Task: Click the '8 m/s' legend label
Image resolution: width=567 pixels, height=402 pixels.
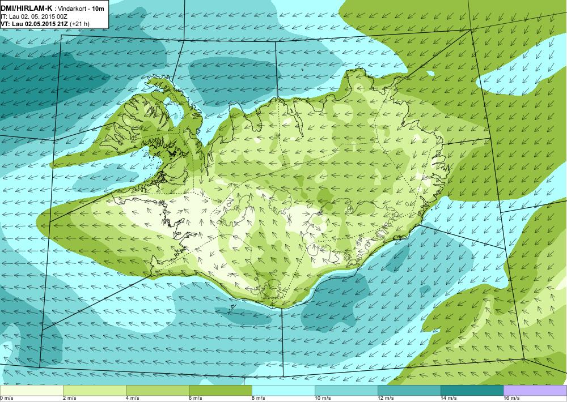Action: 258,398
